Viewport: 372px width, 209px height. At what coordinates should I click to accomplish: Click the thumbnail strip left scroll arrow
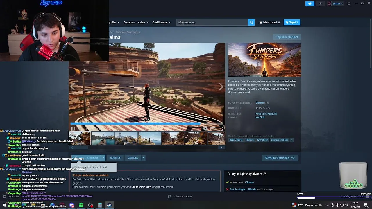pos(72,147)
